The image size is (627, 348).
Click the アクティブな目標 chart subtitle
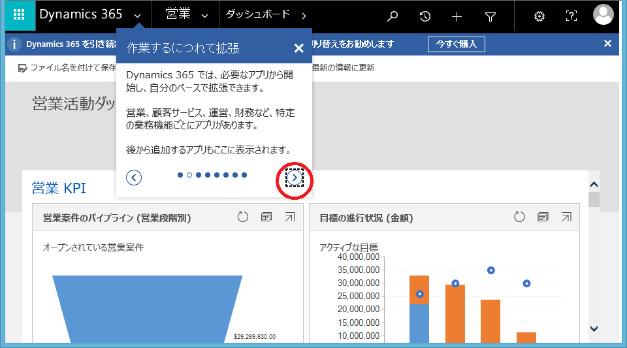(349, 247)
